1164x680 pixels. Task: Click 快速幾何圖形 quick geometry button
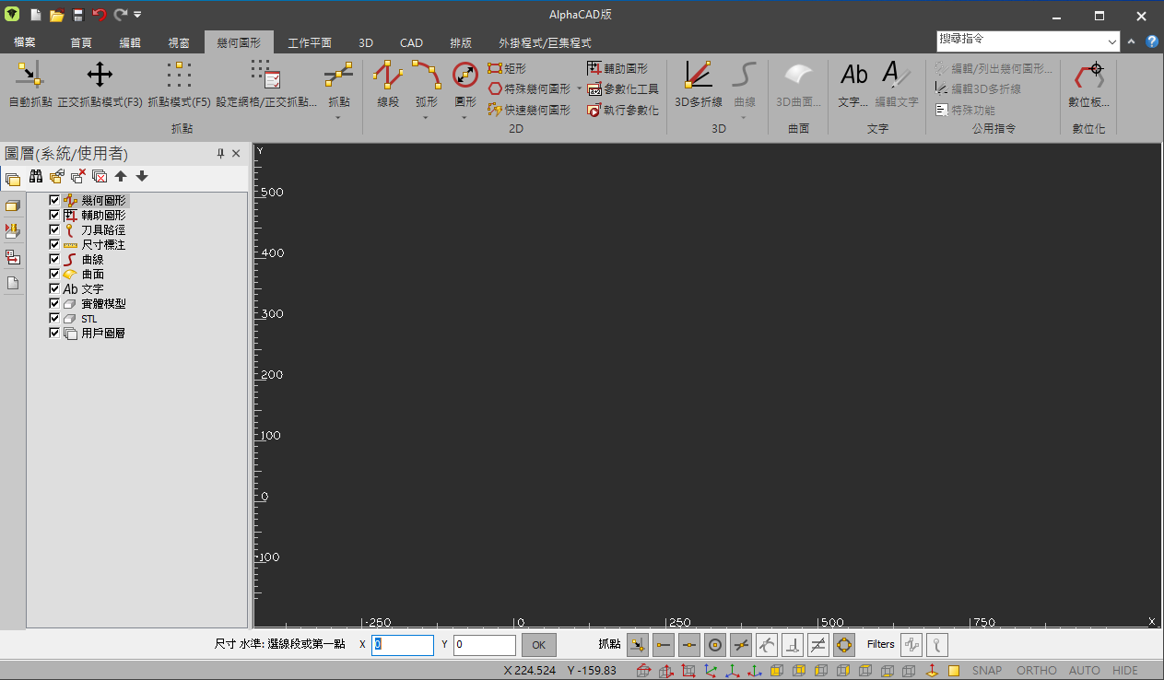(x=529, y=110)
